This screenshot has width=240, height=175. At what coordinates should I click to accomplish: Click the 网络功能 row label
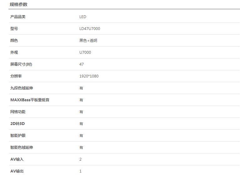pos(18,112)
